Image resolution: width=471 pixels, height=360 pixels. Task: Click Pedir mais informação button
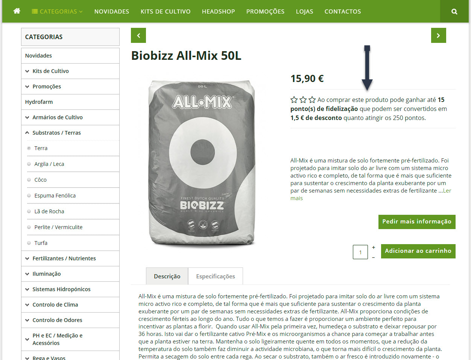point(417,222)
